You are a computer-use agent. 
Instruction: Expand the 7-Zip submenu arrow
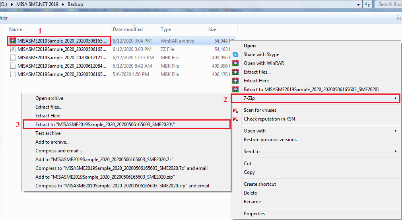point(396,98)
